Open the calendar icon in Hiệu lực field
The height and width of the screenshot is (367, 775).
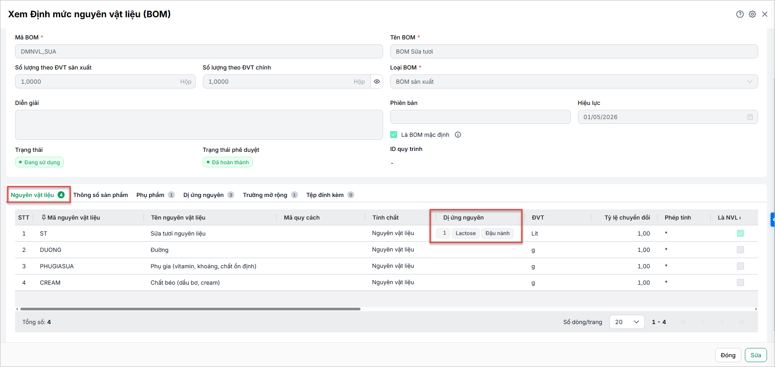coord(750,117)
